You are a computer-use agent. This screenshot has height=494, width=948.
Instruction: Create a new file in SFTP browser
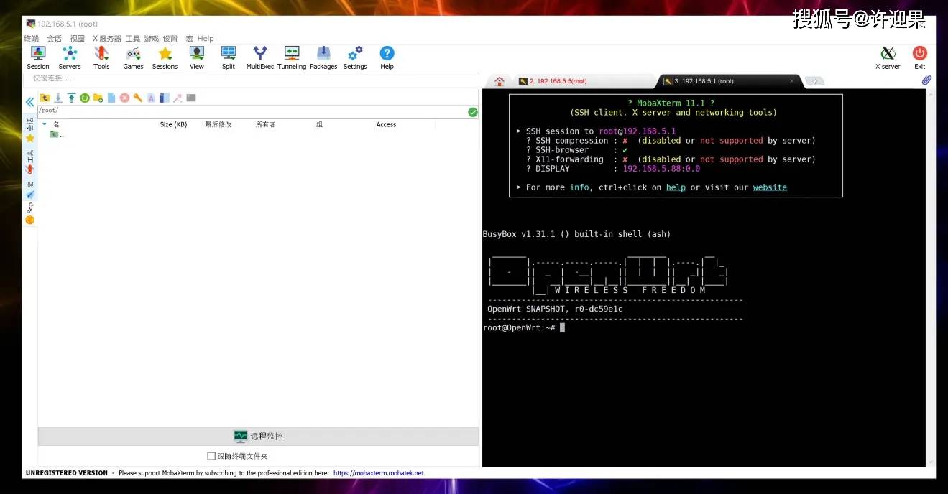[111, 98]
